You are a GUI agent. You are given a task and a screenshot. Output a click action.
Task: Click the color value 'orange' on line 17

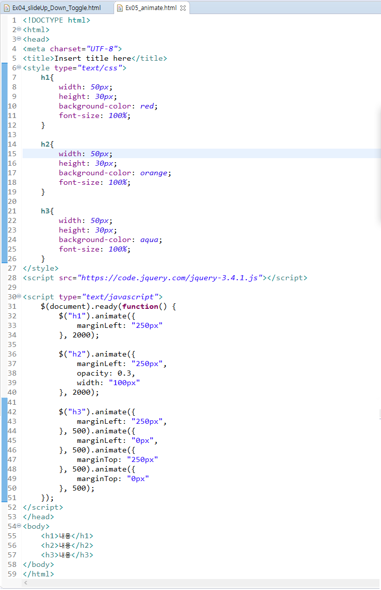[x=154, y=173]
